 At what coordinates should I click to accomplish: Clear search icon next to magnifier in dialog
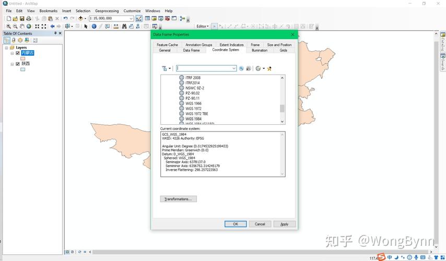[x=248, y=68]
